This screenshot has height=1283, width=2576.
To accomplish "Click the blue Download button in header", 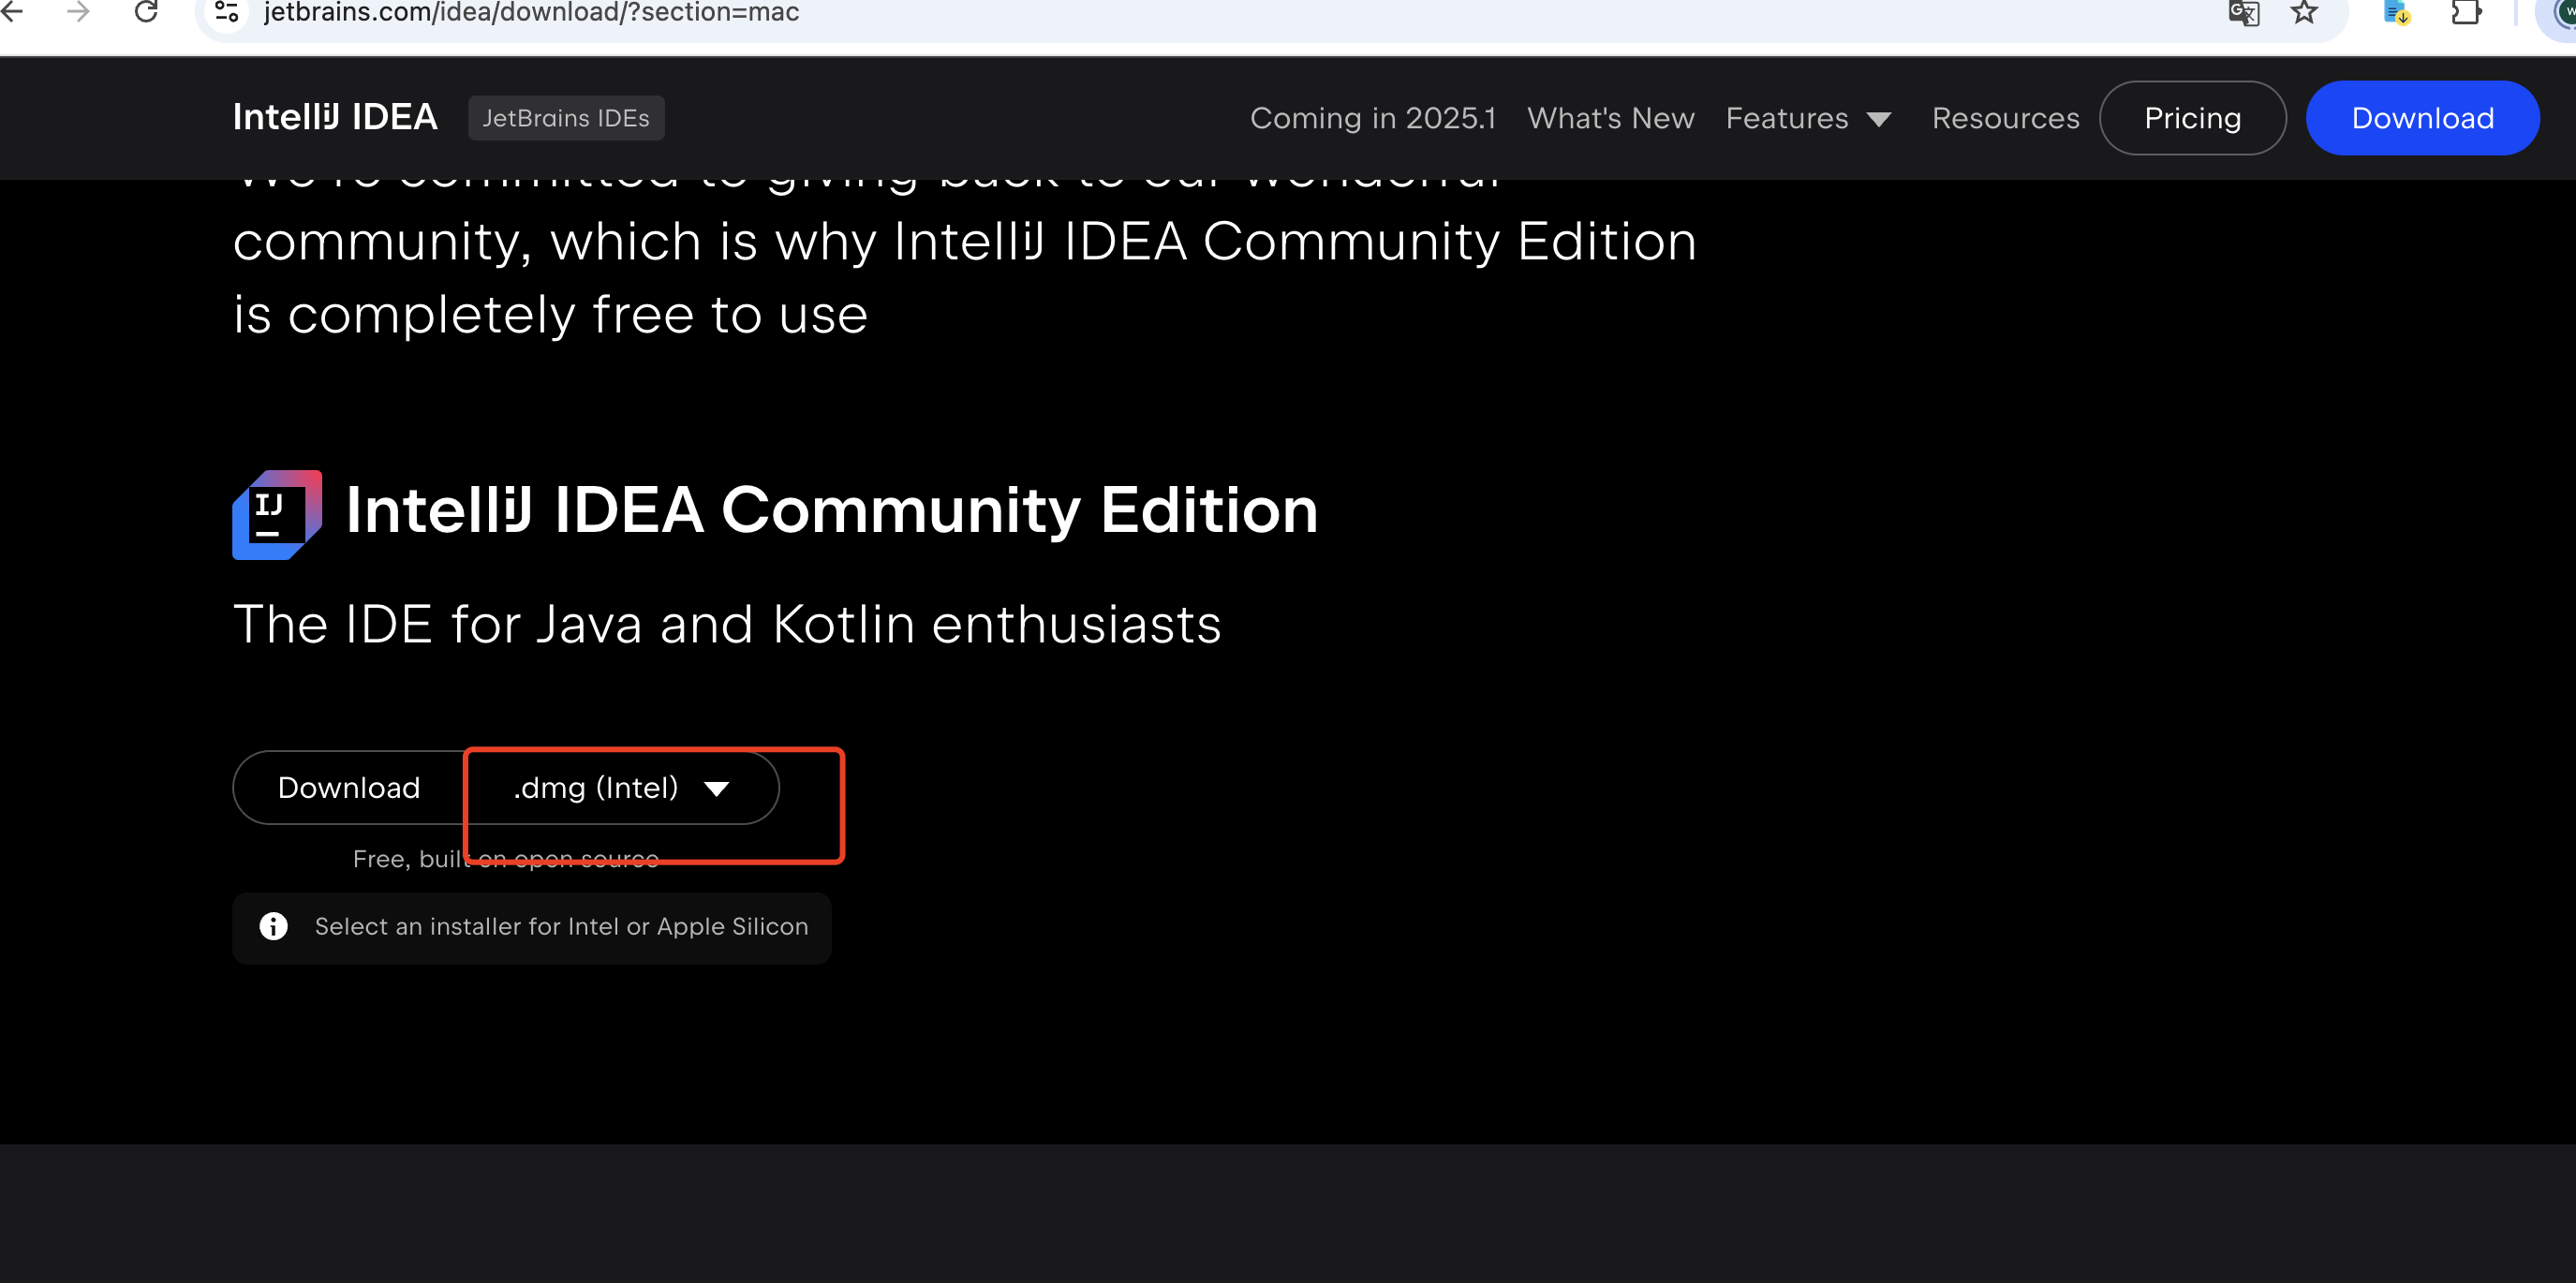I will pos(2423,118).
